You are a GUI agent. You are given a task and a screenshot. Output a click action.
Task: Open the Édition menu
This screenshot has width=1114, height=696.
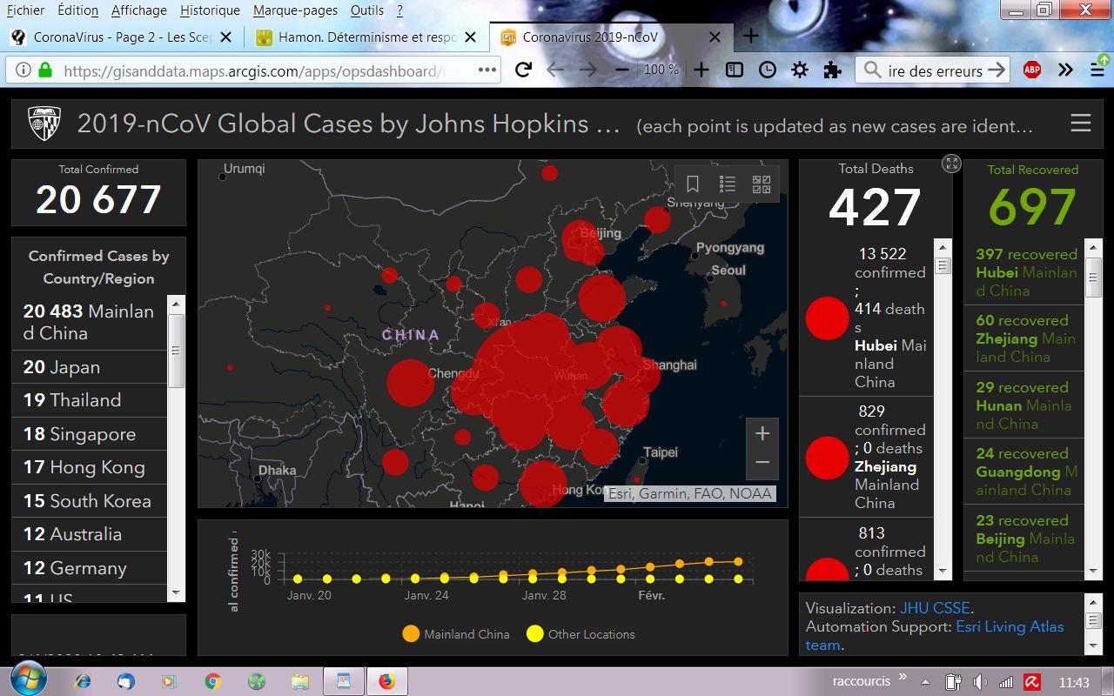tap(77, 10)
